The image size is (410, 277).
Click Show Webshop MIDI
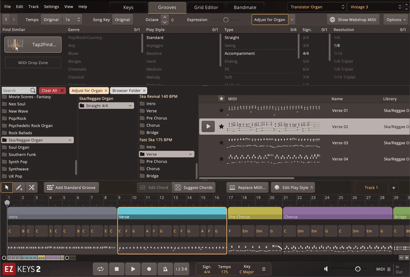353,20
